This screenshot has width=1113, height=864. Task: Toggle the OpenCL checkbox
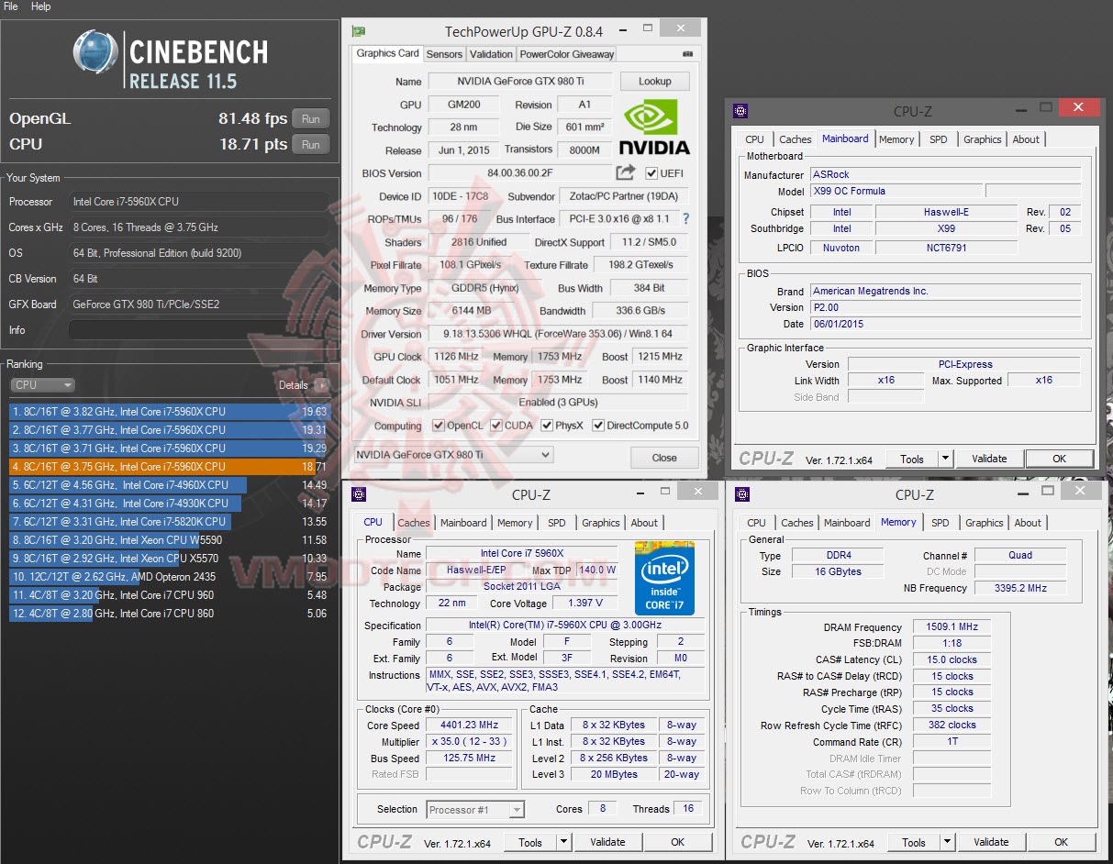pos(438,426)
